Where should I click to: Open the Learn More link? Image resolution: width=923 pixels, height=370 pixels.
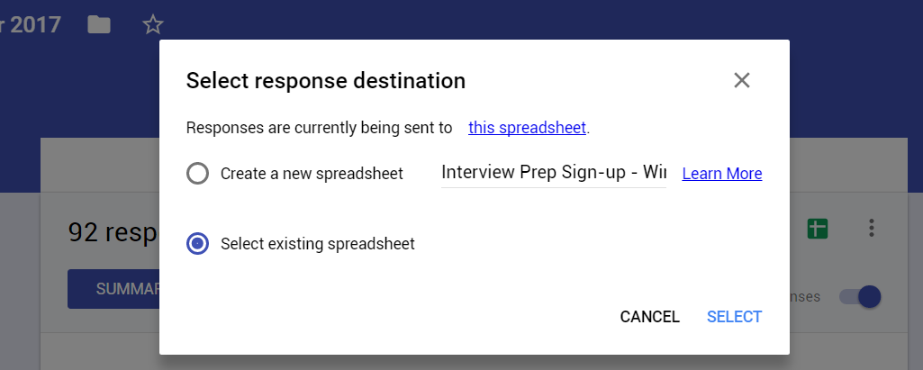coord(722,174)
